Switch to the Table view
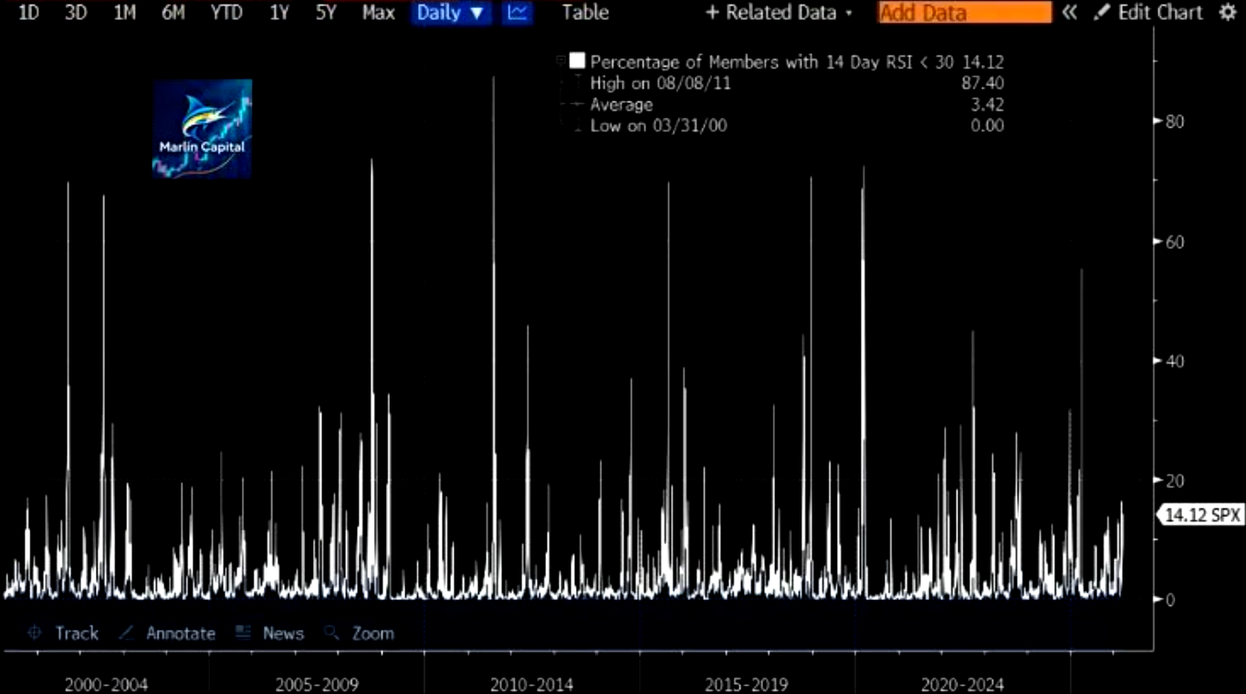Image resolution: width=1246 pixels, height=694 pixels. coord(585,13)
